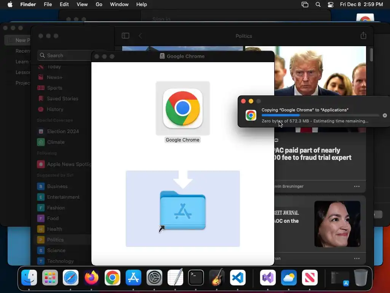Image resolution: width=390 pixels, height=293 pixels.
Task: Select Sports in News sidebar
Action: [54, 88]
